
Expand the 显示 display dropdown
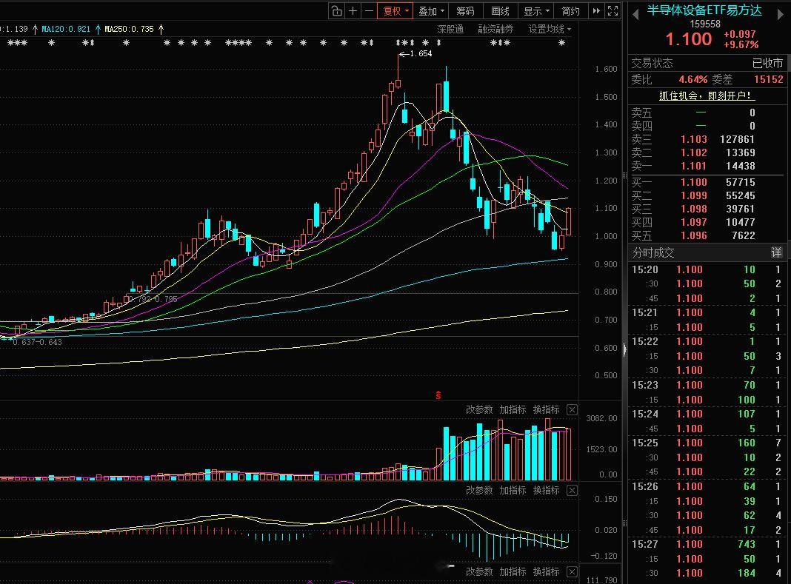536,10
